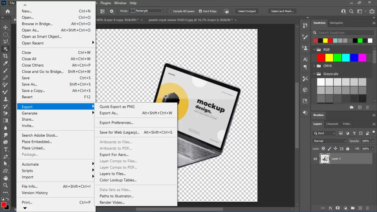Select the Eyedropper tool
This screenshot has height=212, width=377.
5,63
